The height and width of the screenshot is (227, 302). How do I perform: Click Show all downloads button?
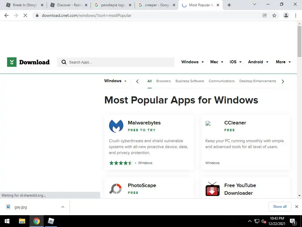[x=280, y=207]
